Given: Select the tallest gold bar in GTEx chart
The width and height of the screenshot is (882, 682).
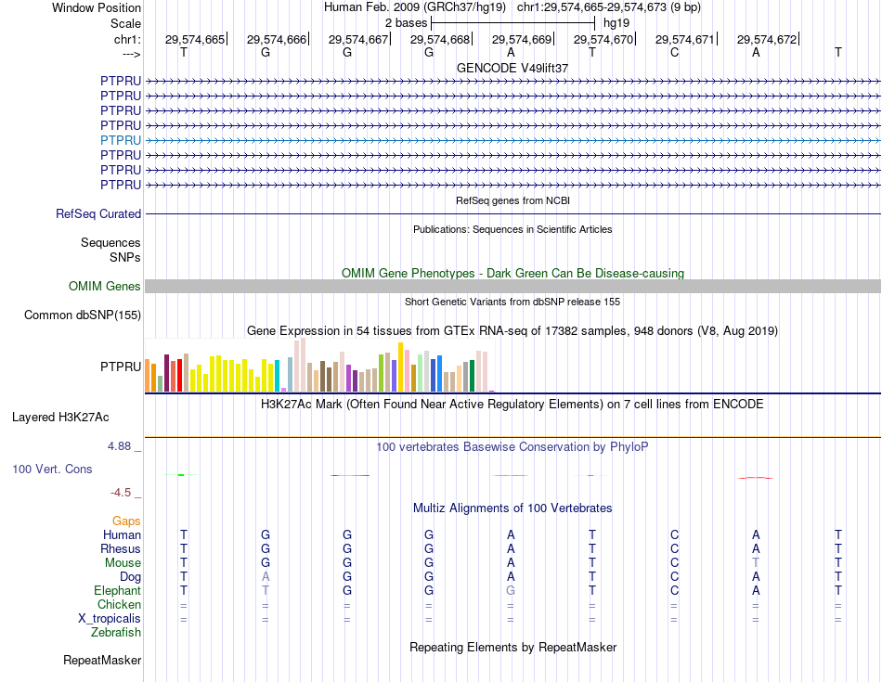Looking at the screenshot, I should click(x=400, y=367).
